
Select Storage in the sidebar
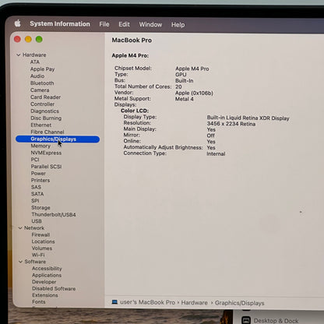(x=40, y=208)
